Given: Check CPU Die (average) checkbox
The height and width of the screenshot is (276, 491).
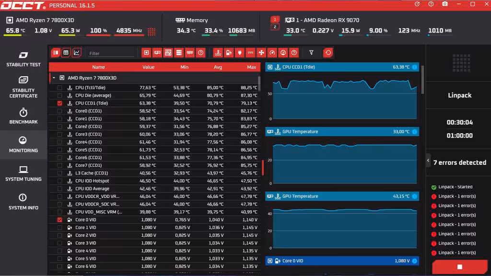Looking at the screenshot, I should point(59,95).
